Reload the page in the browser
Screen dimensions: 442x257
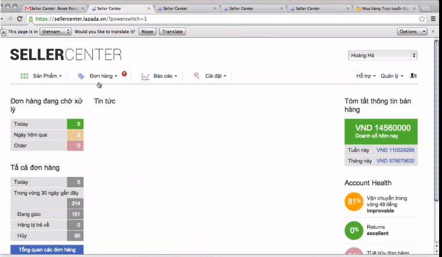coord(21,19)
